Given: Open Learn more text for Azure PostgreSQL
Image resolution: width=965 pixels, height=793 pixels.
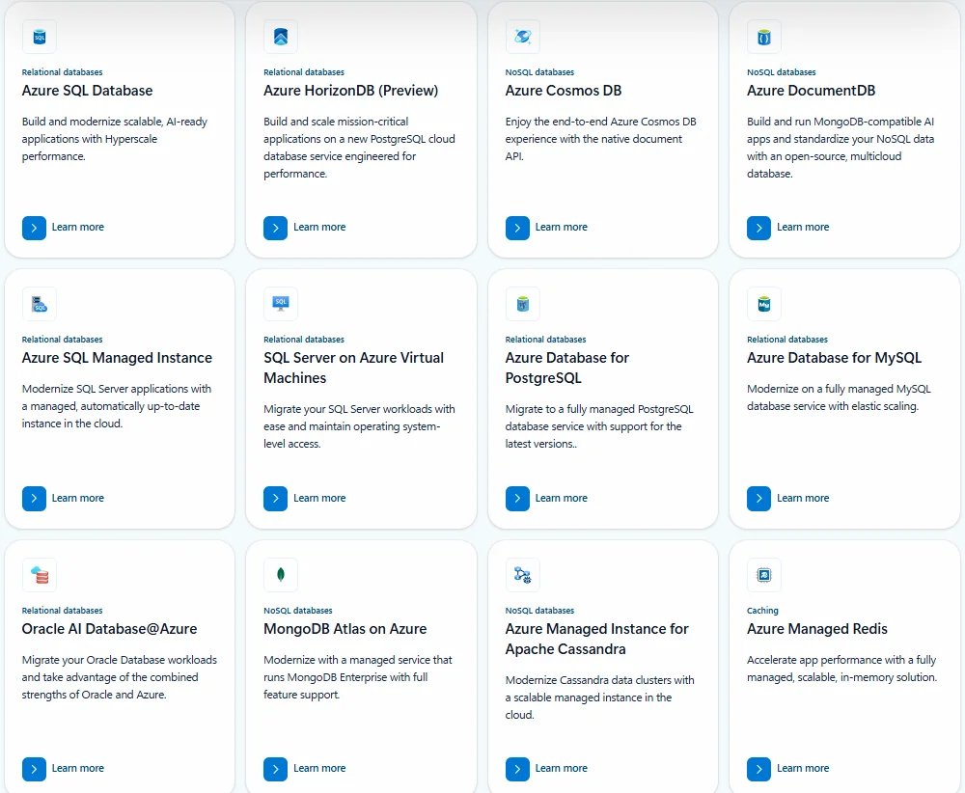Looking at the screenshot, I should click(x=562, y=498).
